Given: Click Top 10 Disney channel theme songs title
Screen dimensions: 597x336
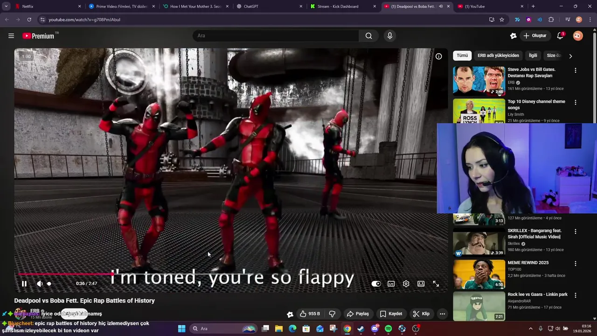Looking at the screenshot, I should [536, 105].
